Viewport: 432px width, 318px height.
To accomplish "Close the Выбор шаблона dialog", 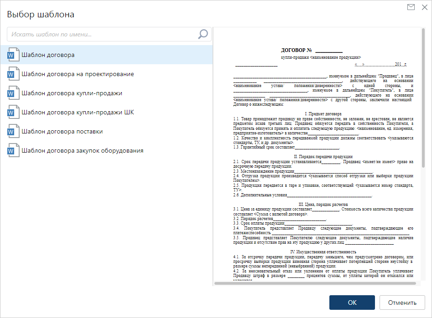I will tap(425, 7).
